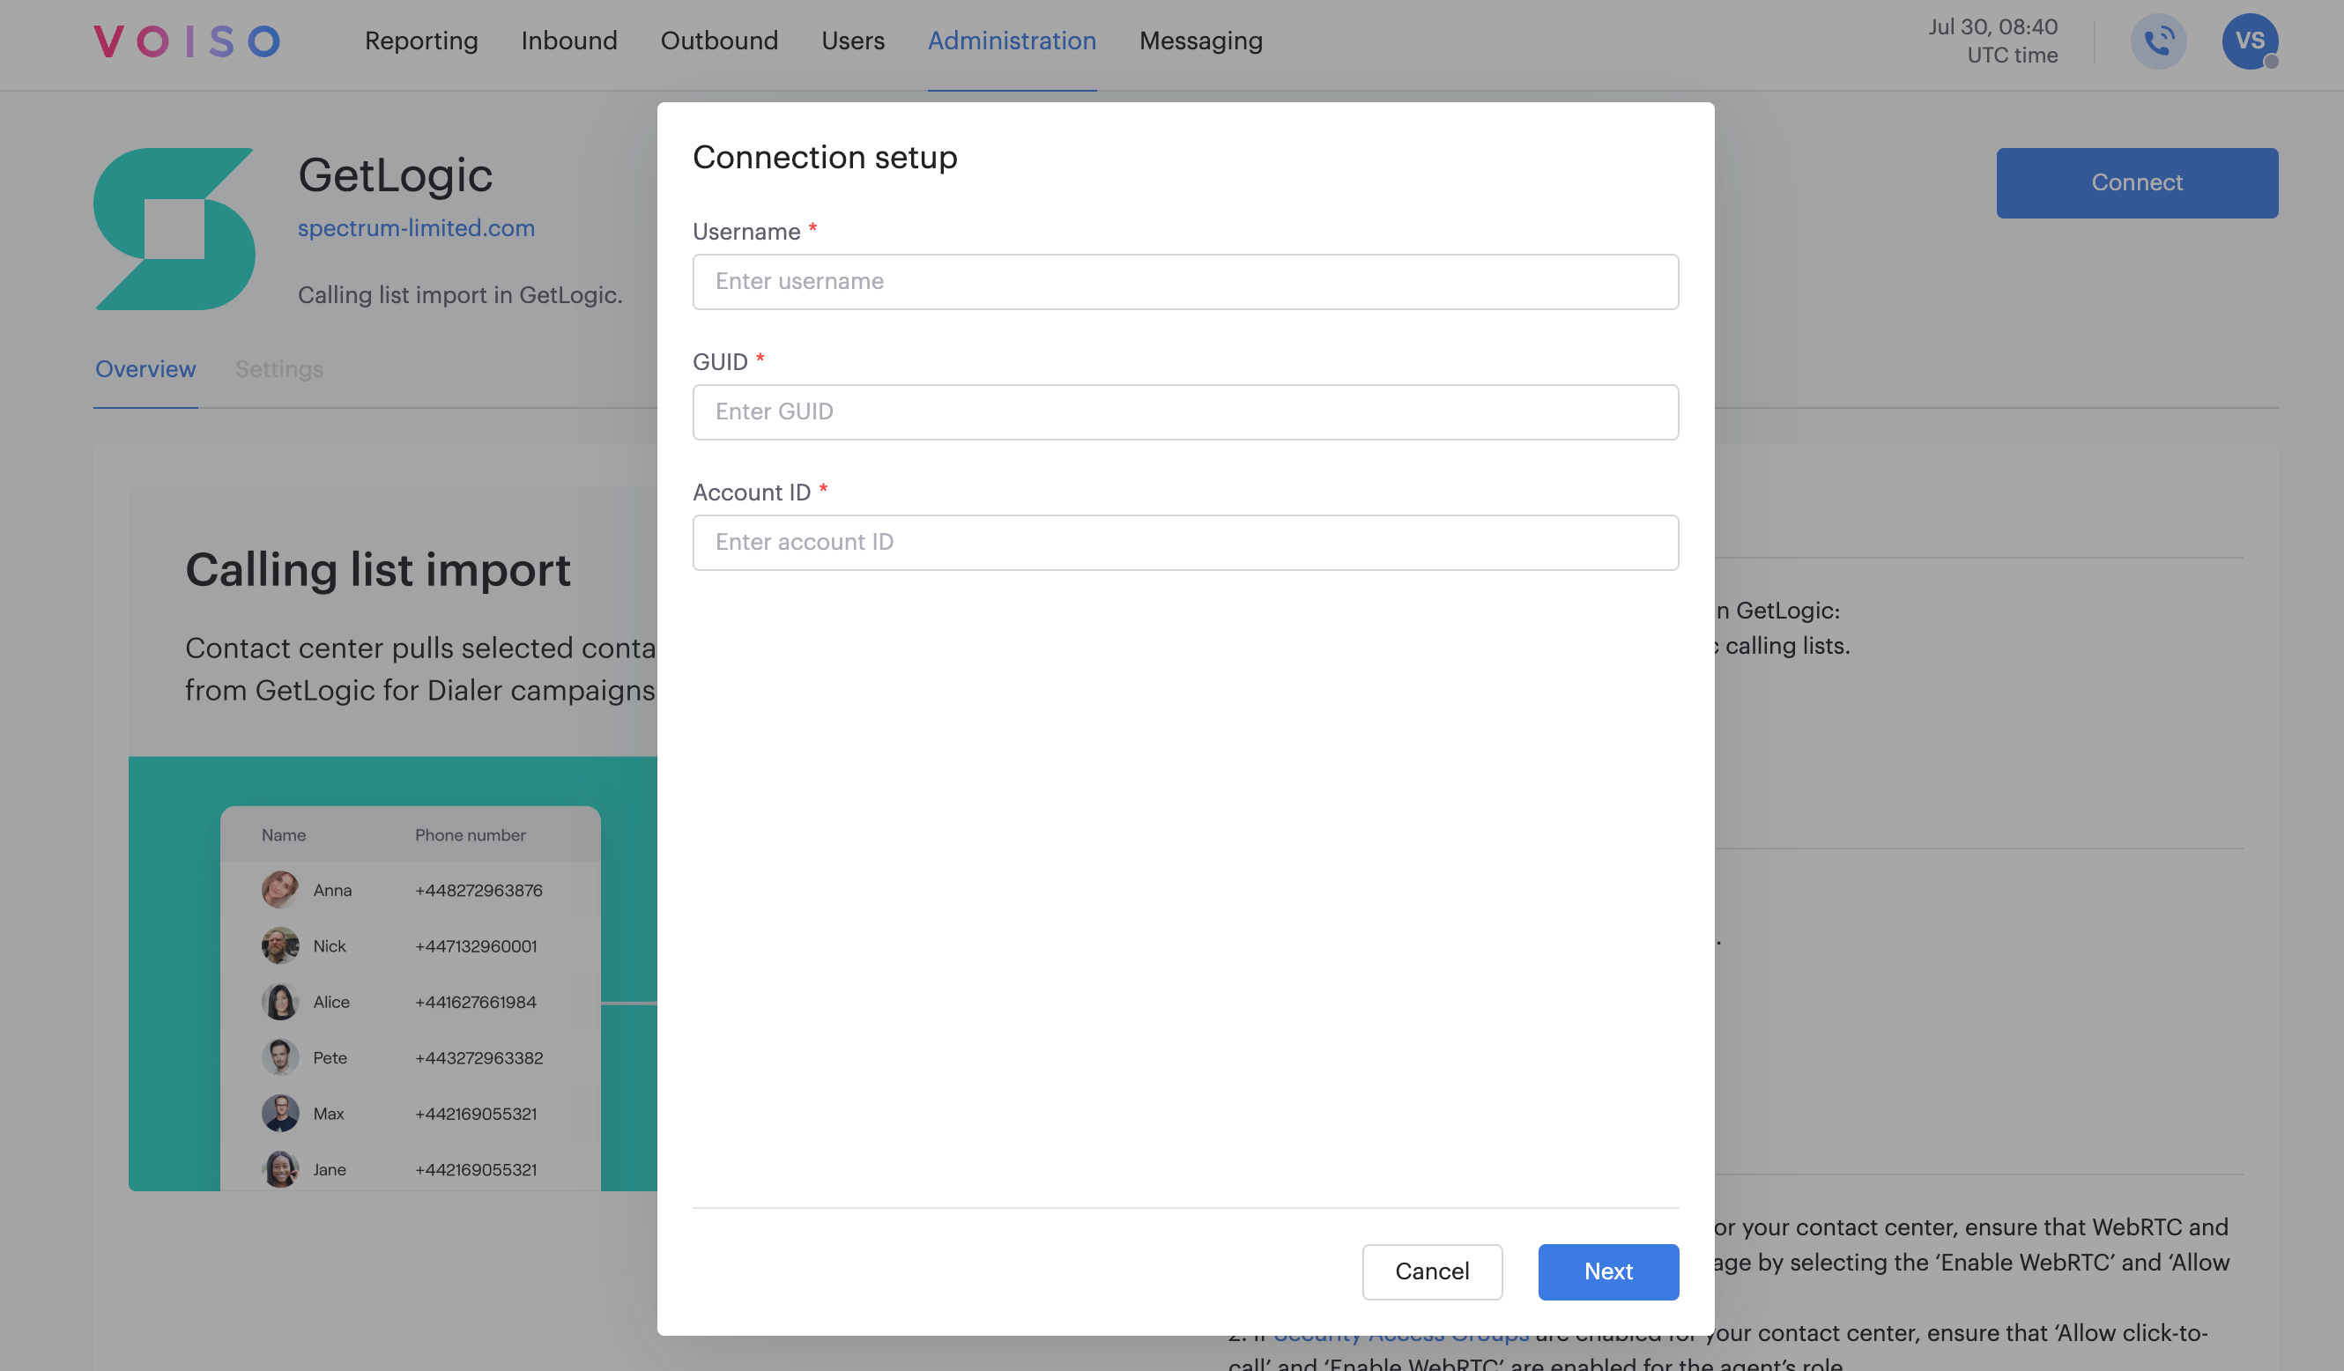Click phone number +441627661984
This screenshot has width=2344, height=1371.
tap(475, 1002)
